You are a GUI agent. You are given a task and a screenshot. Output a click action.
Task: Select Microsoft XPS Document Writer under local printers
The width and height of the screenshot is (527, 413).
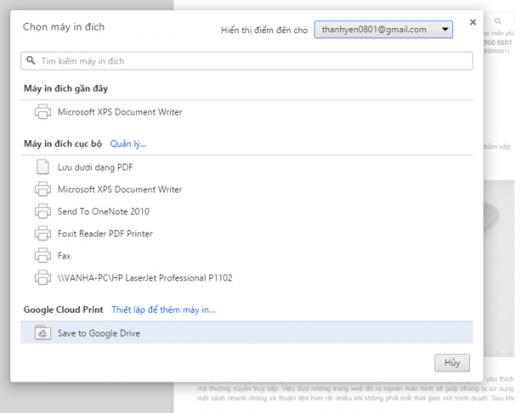(x=119, y=190)
